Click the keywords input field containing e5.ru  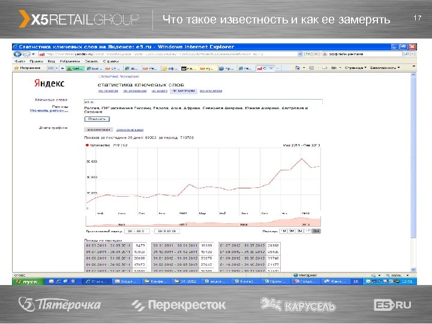(x=203, y=102)
